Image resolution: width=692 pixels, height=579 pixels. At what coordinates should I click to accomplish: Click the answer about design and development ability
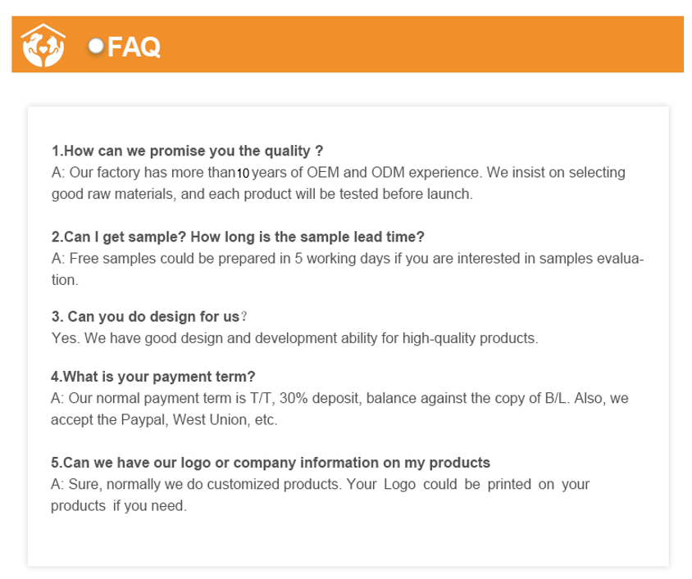click(x=294, y=337)
